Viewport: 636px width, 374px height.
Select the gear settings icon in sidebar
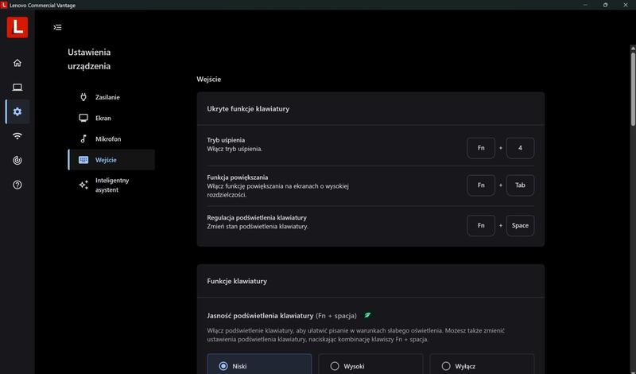pos(17,111)
